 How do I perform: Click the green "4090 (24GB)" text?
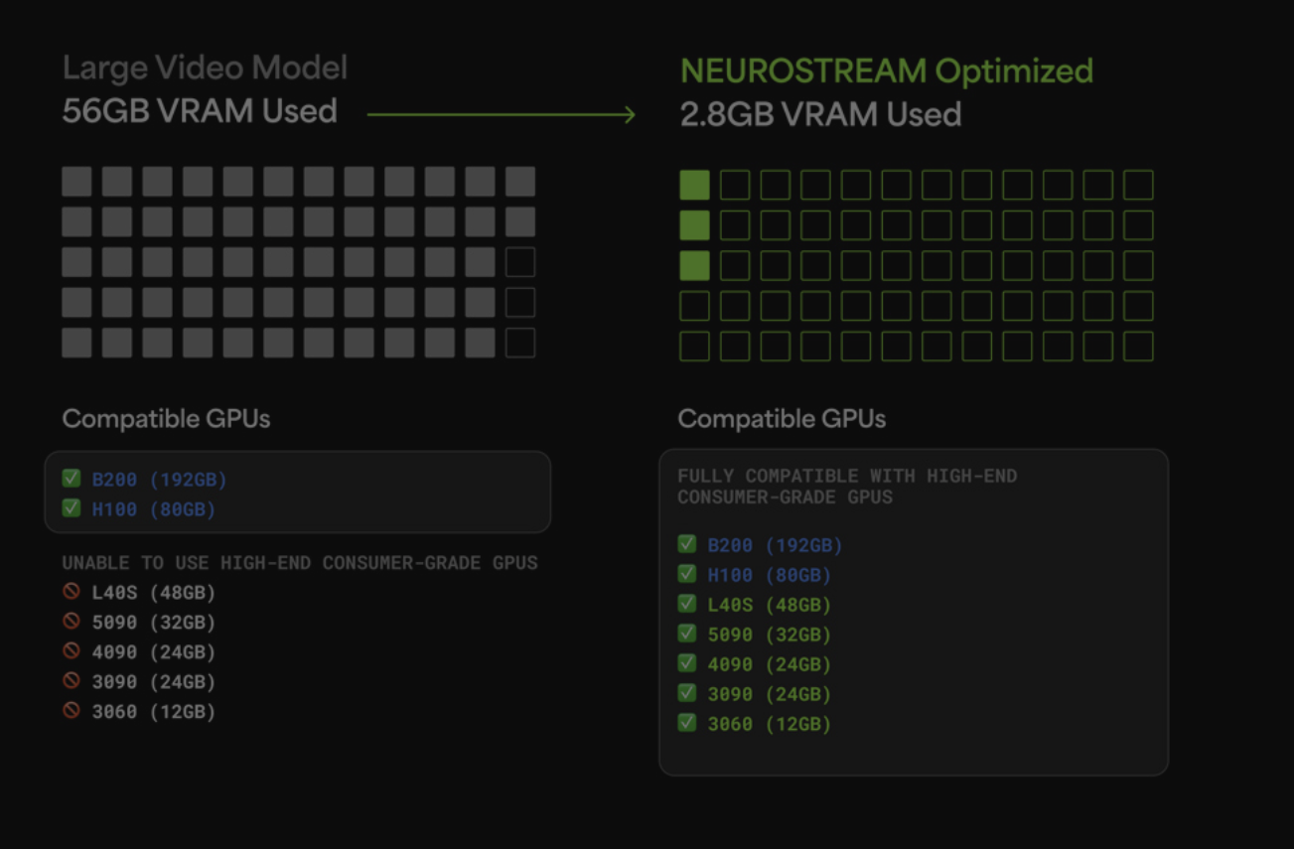click(770, 664)
